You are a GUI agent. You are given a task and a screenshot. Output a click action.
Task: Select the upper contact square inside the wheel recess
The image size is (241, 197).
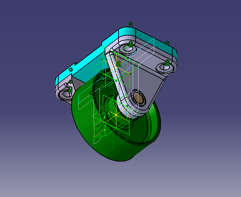coord(102,86)
